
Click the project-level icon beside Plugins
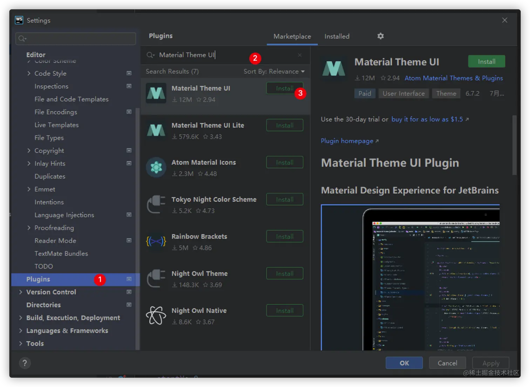tap(129, 279)
